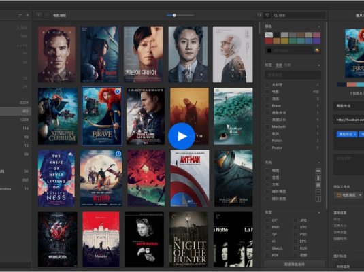
Task: Switch to the first underlined tags tab
Action: tap(278, 65)
